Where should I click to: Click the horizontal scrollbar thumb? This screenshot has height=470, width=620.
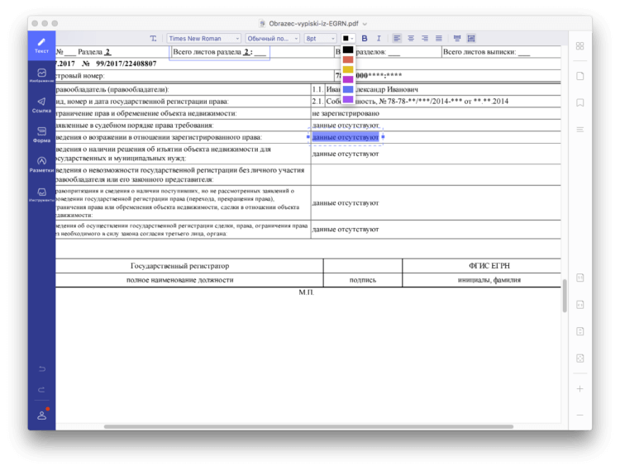point(308,426)
